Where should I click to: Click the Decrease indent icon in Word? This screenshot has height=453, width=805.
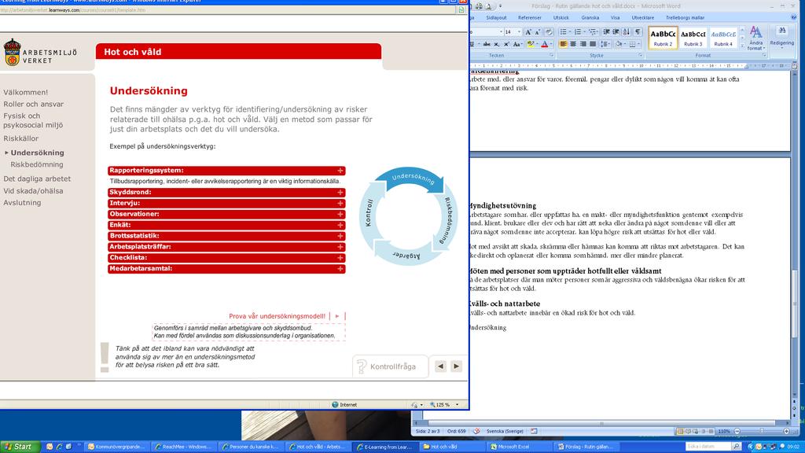[x=606, y=31]
